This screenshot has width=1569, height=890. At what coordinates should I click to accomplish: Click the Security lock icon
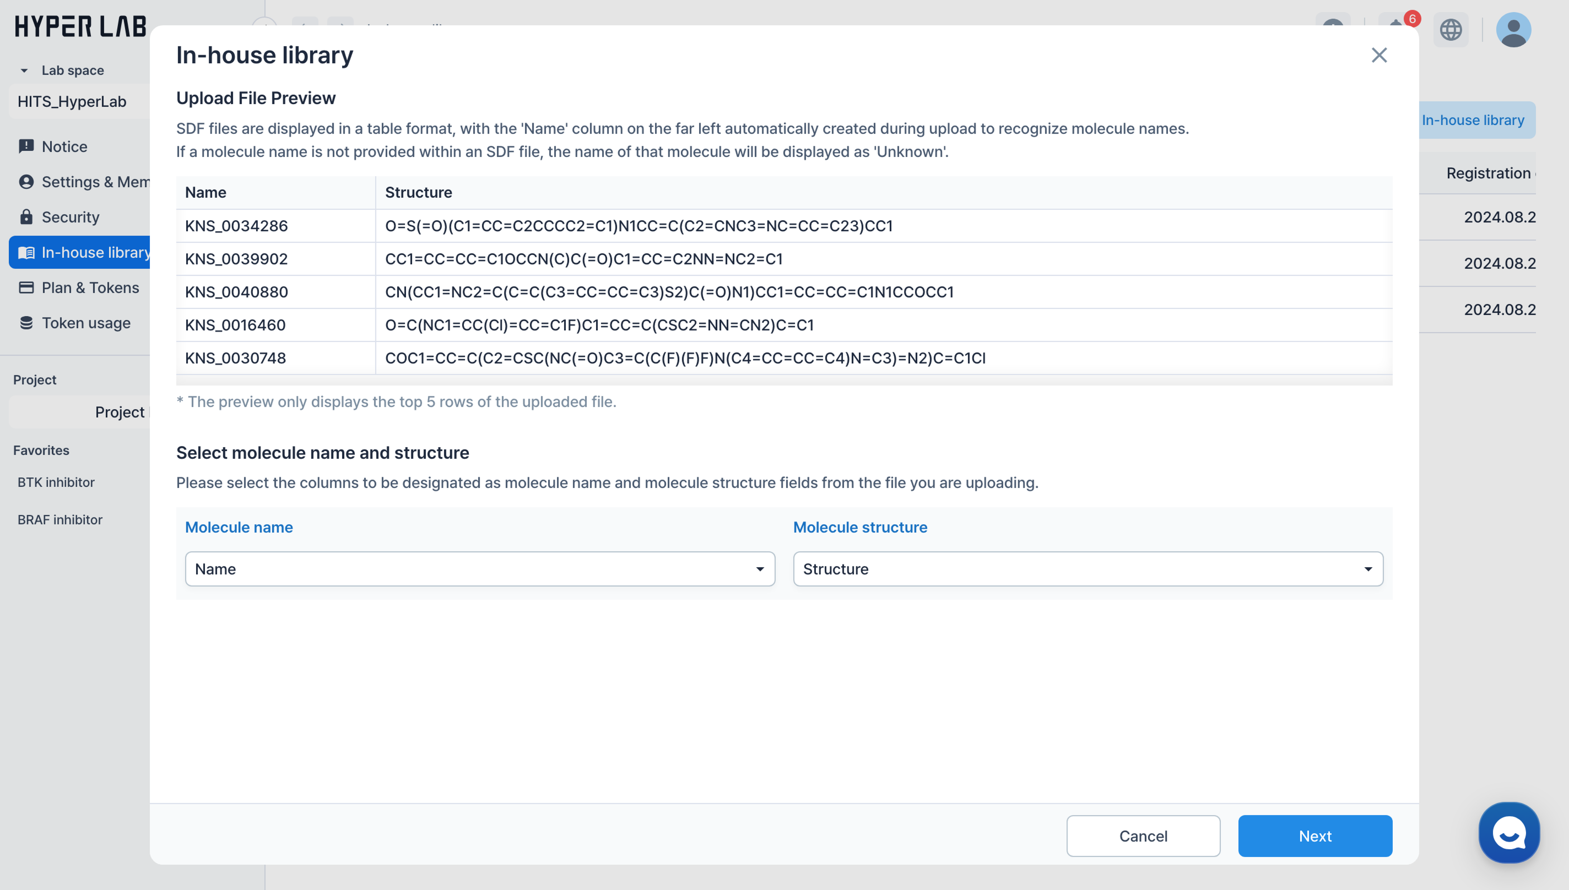[26, 217]
